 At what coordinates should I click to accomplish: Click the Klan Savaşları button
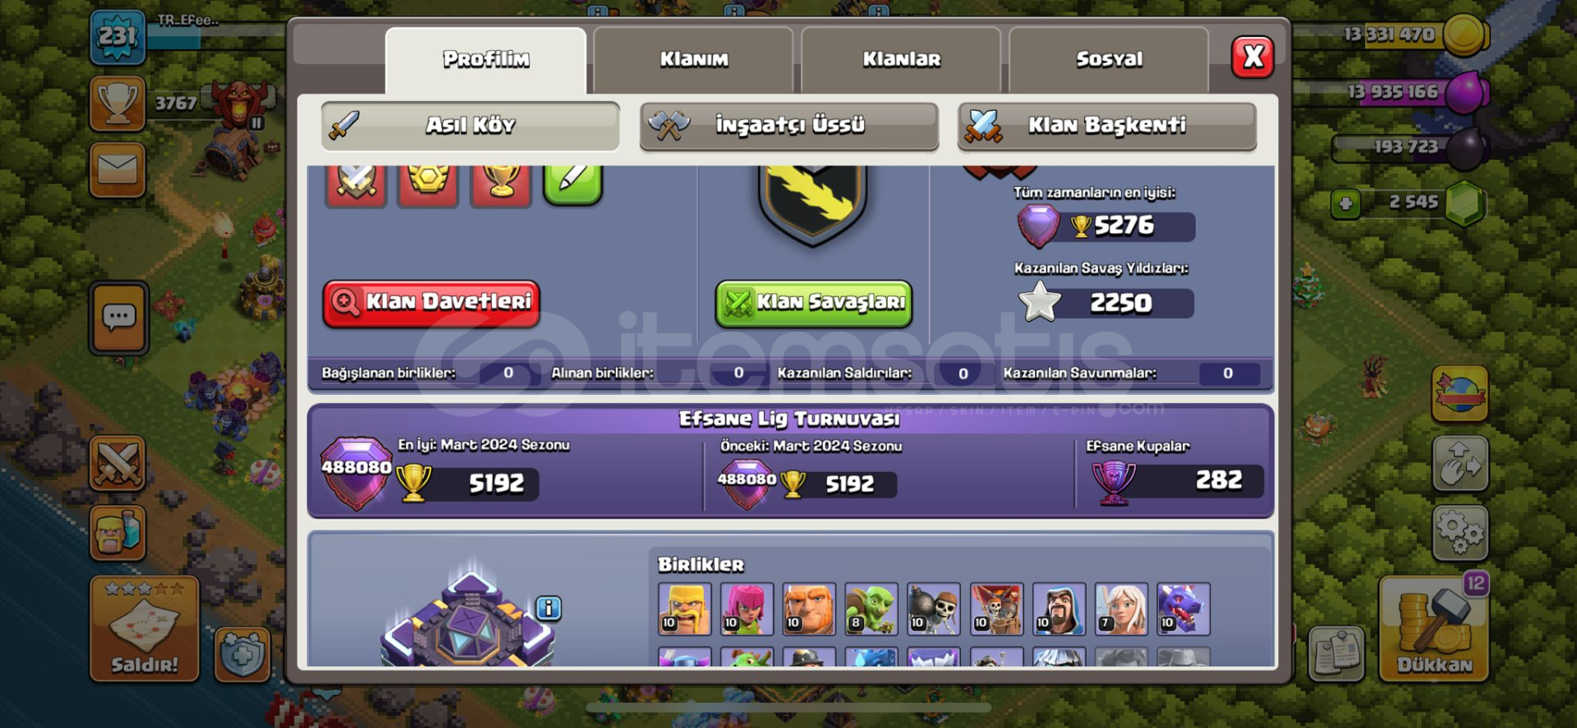[x=813, y=304]
